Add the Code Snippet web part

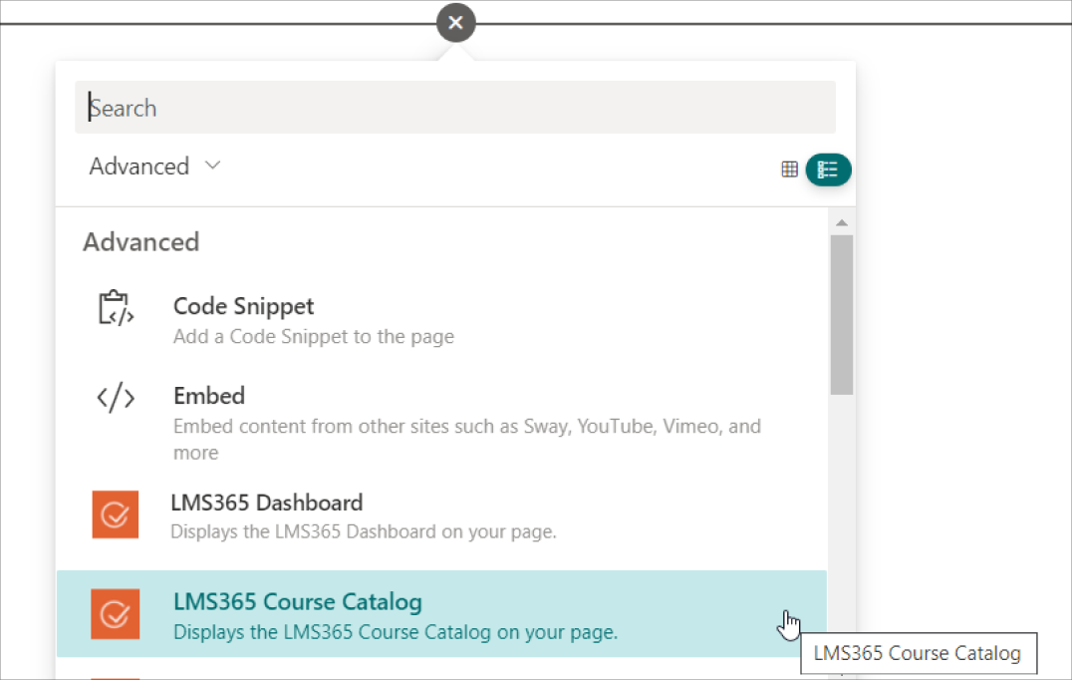click(x=243, y=306)
